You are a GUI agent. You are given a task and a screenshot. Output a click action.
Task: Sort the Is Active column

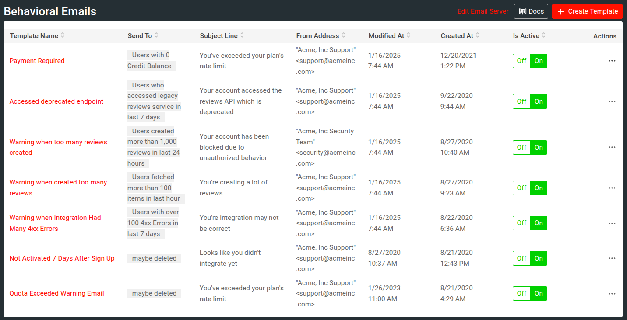(544, 35)
